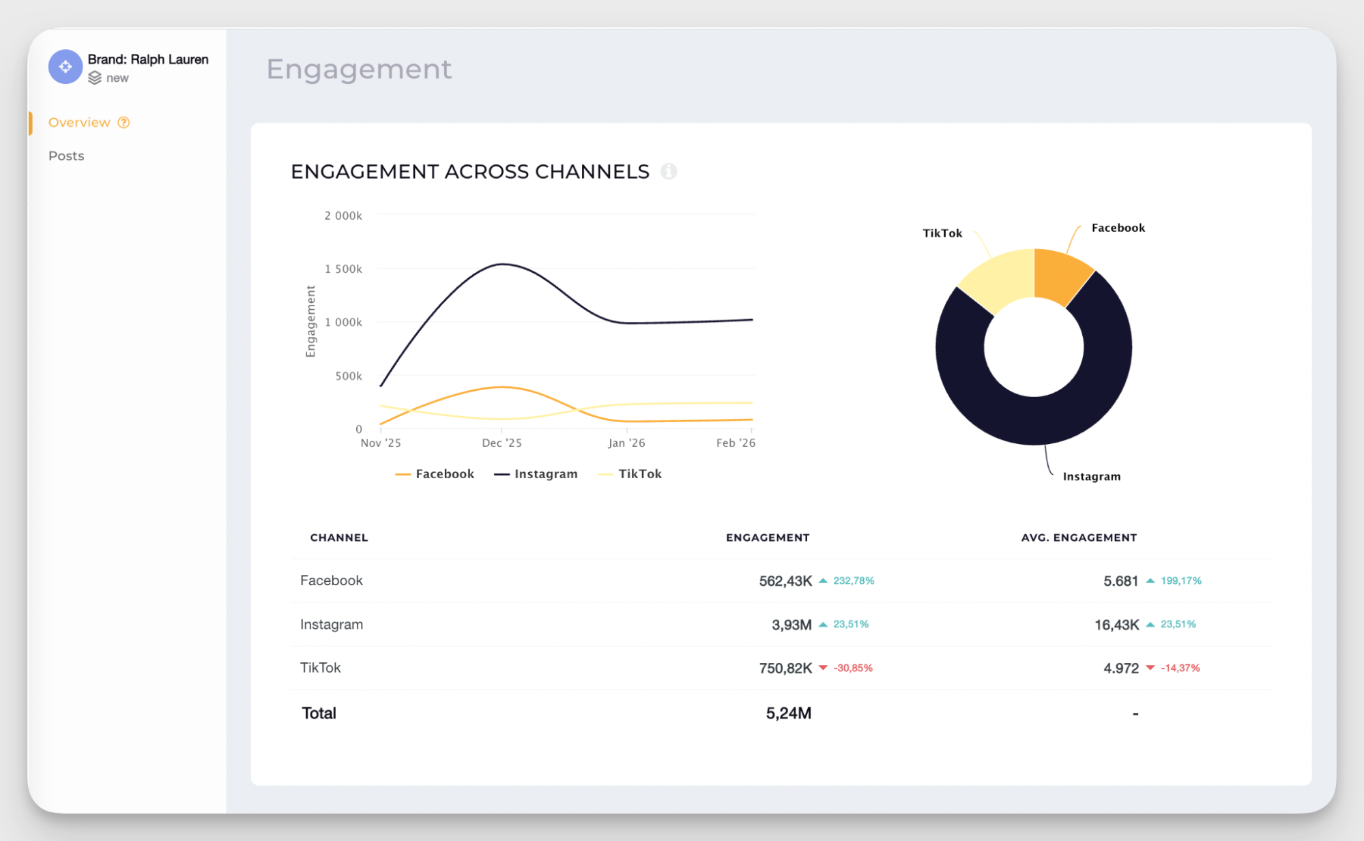Image resolution: width=1364 pixels, height=841 pixels.
Task: Click the teal increase arrow beside 232,78%
Action: [824, 580]
